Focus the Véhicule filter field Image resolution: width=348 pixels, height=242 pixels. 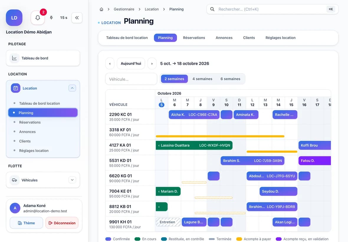(131, 79)
